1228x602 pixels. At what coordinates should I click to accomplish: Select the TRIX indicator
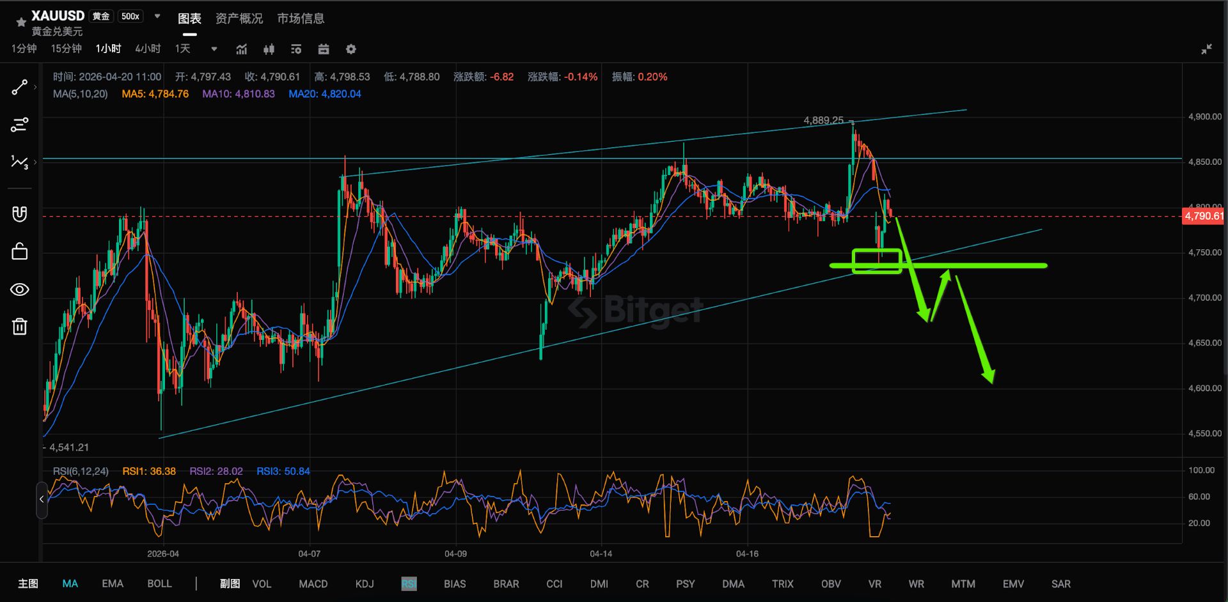[x=783, y=583]
